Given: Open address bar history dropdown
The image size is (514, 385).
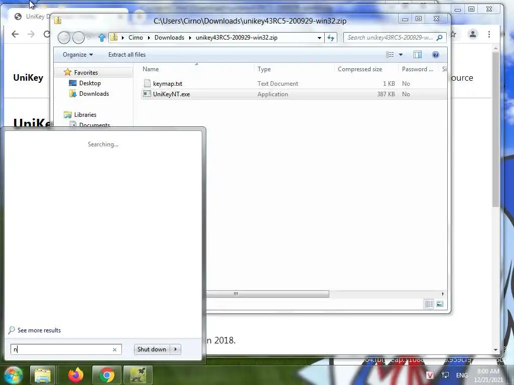Looking at the screenshot, I should pyautogui.click(x=319, y=38).
